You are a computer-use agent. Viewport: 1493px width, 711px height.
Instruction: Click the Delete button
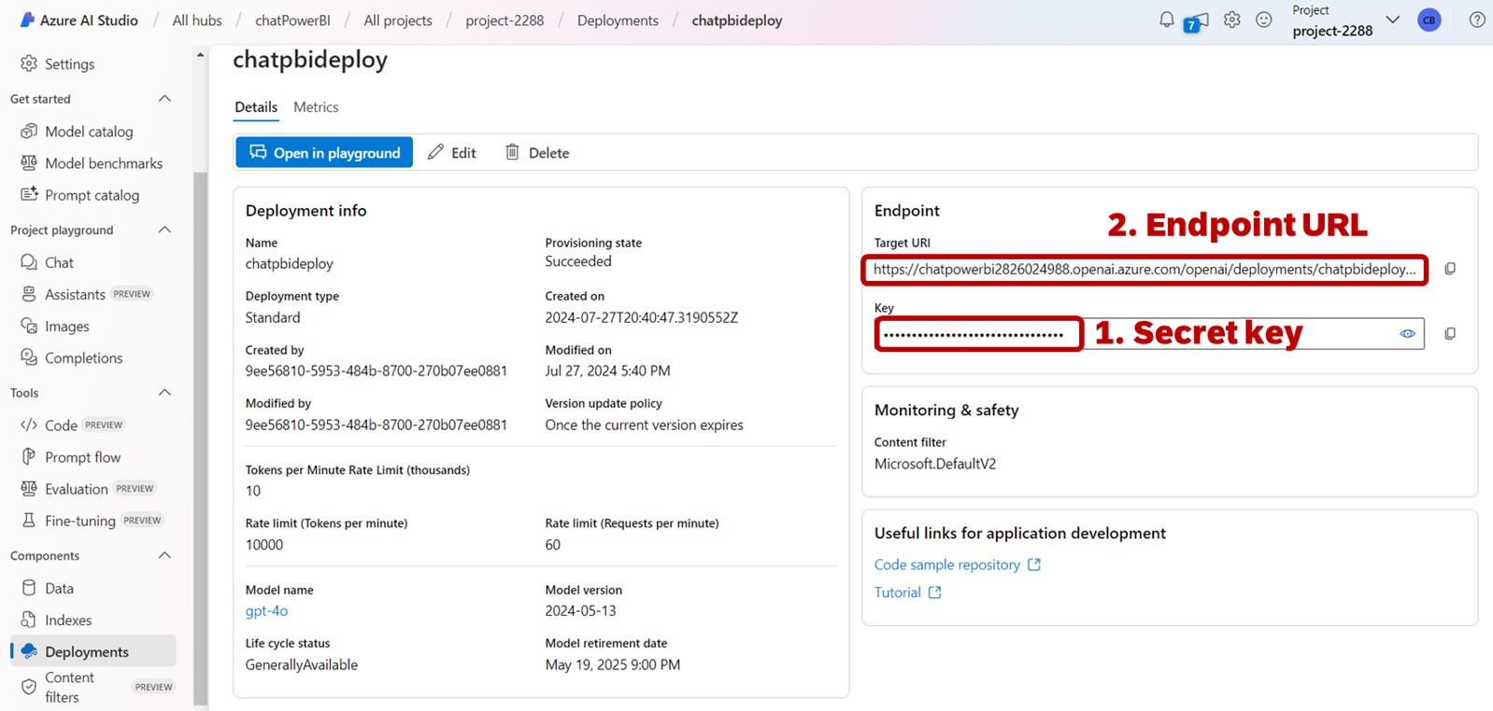(x=537, y=152)
